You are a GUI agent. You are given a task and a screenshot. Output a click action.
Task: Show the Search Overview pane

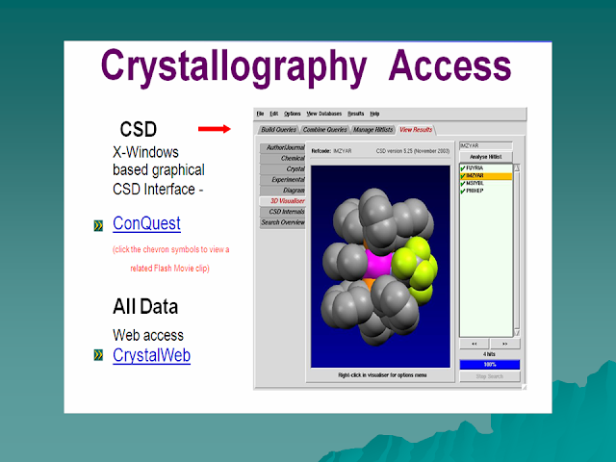click(x=283, y=222)
